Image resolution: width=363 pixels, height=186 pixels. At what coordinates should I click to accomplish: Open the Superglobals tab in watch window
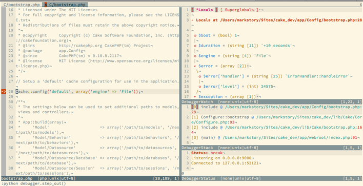pyautogui.click(x=239, y=10)
